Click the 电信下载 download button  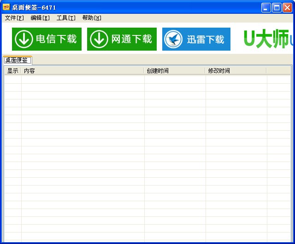coord(47,39)
